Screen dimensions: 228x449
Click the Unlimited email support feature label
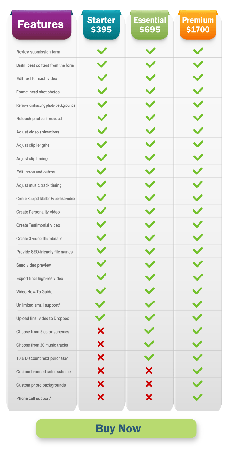(38, 305)
